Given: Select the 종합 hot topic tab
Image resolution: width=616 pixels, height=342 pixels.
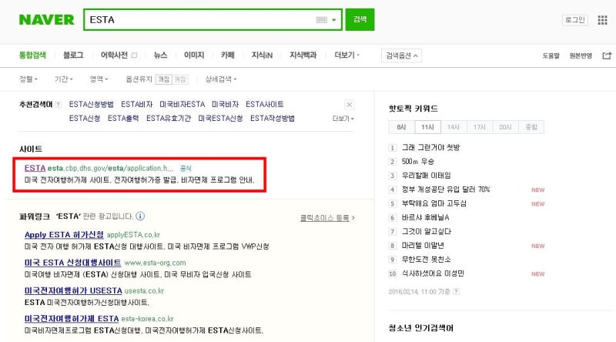Looking at the screenshot, I should click(x=531, y=127).
